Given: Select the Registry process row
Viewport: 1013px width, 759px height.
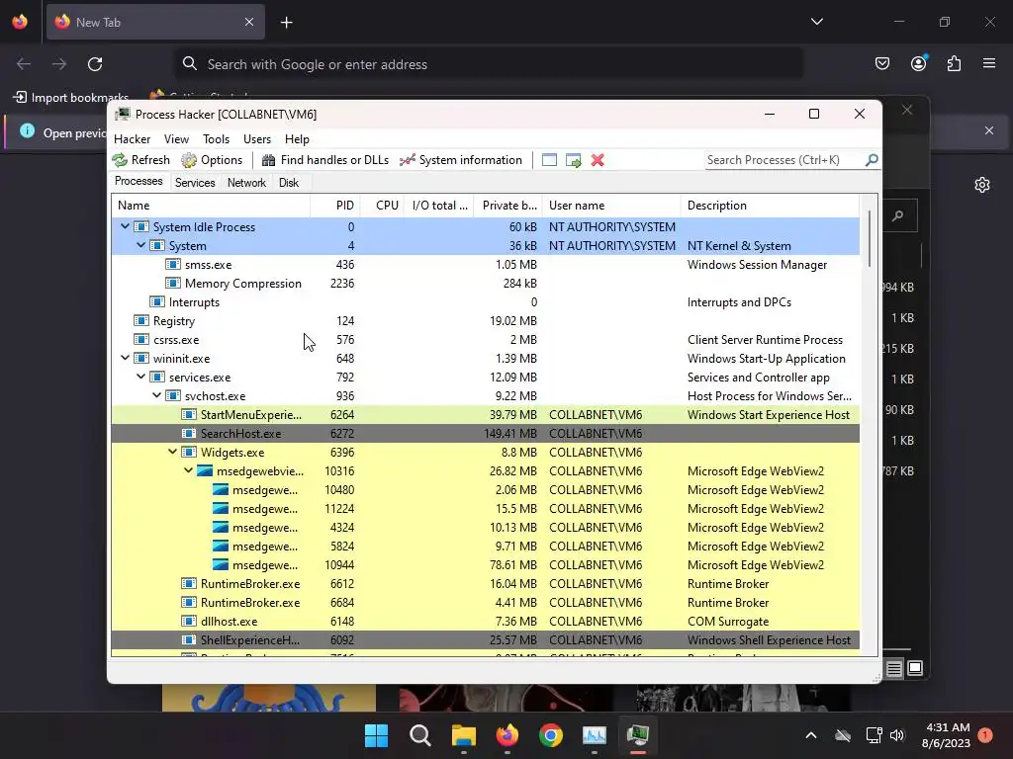Looking at the screenshot, I should pyautogui.click(x=485, y=321).
